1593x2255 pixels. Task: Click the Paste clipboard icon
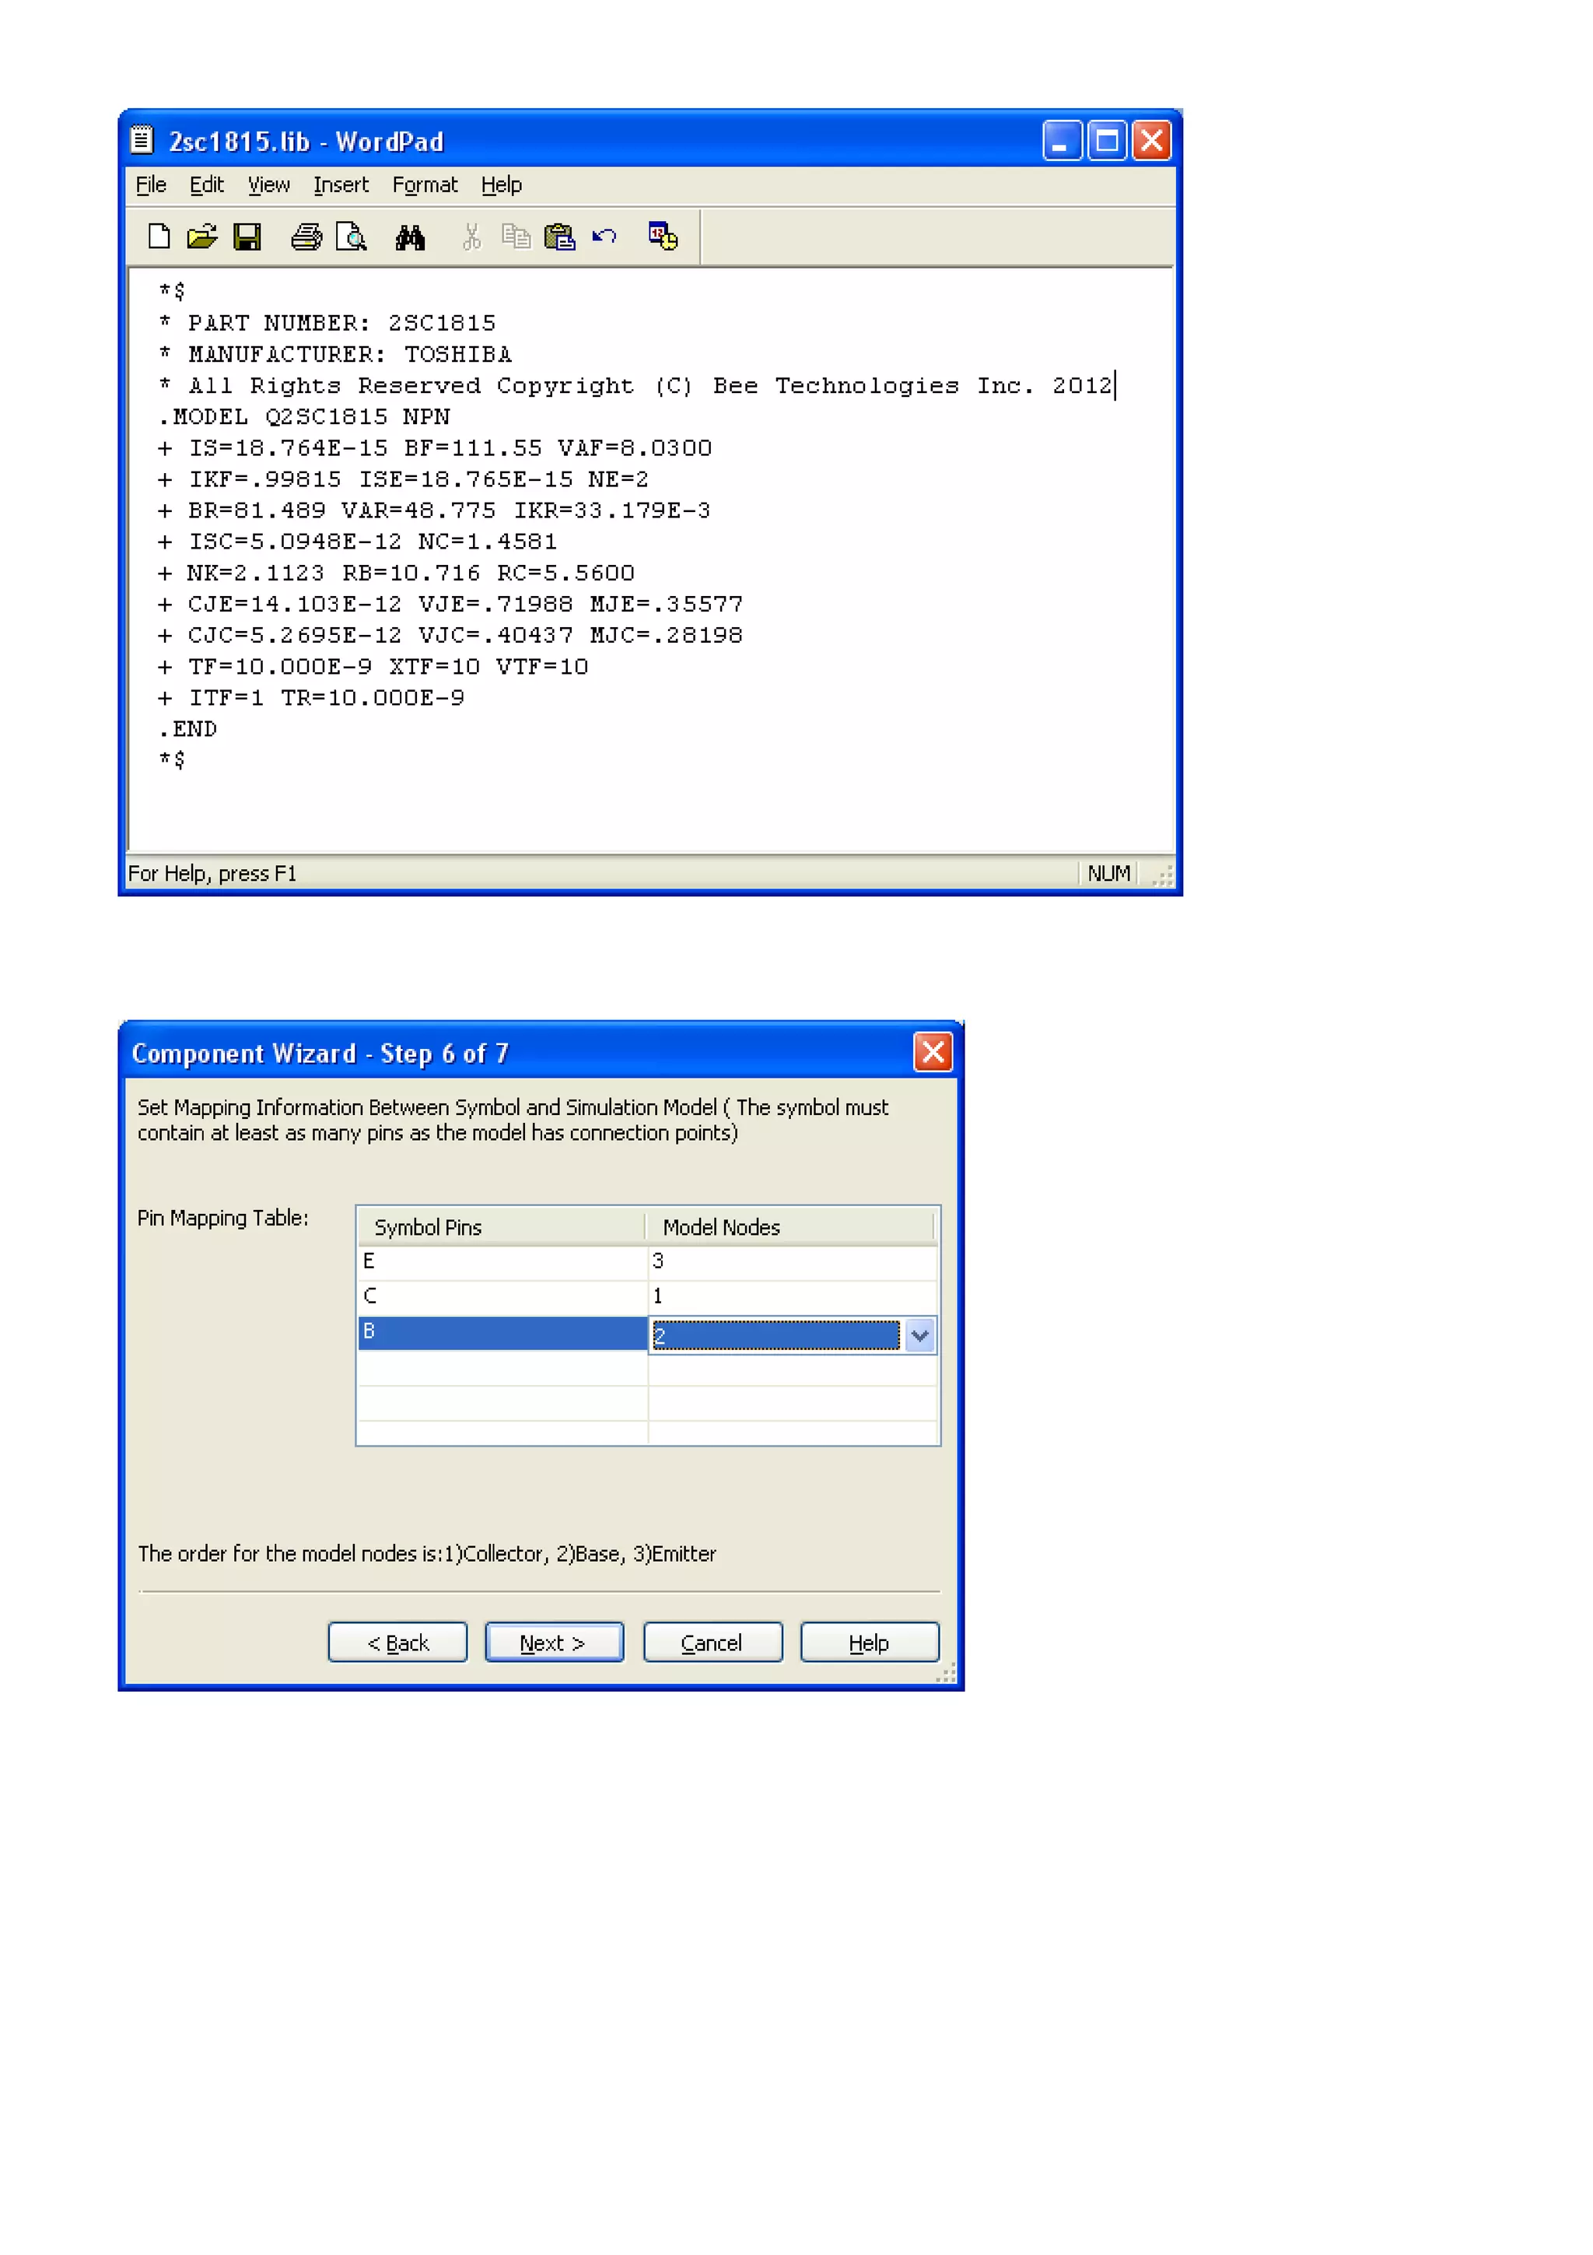click(x=559, y=237)
